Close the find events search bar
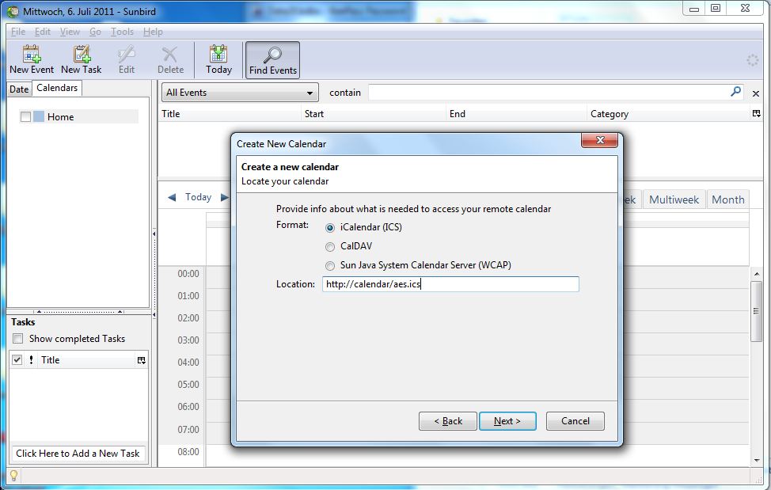 [756, 93]
